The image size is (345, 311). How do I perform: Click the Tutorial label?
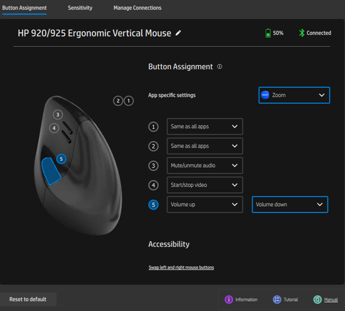point(291,300)
